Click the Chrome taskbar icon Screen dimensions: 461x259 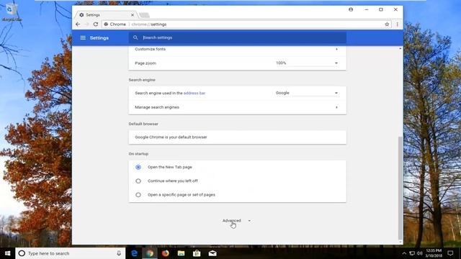point(150,253)
